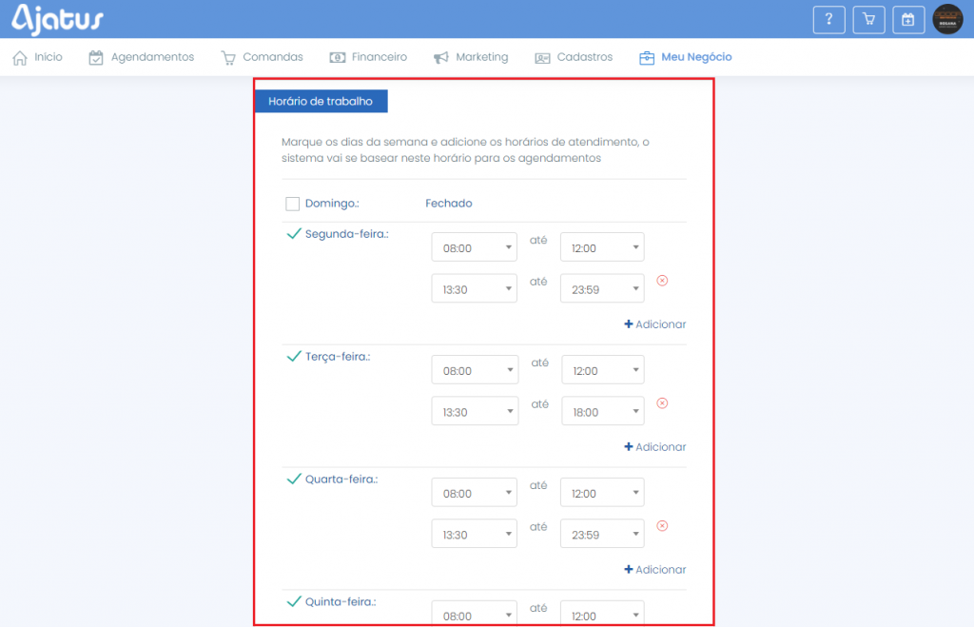Open Quarta-feira 23:59 end dropdown
The image size is (974, 627).
click(602, 534)
